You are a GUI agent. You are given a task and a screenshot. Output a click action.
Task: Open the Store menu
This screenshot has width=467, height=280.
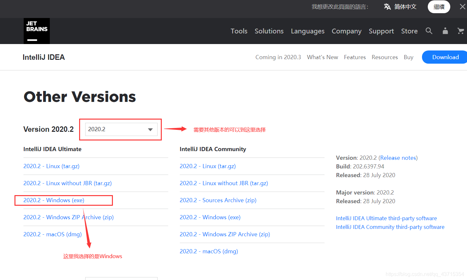tap(409, 31)
